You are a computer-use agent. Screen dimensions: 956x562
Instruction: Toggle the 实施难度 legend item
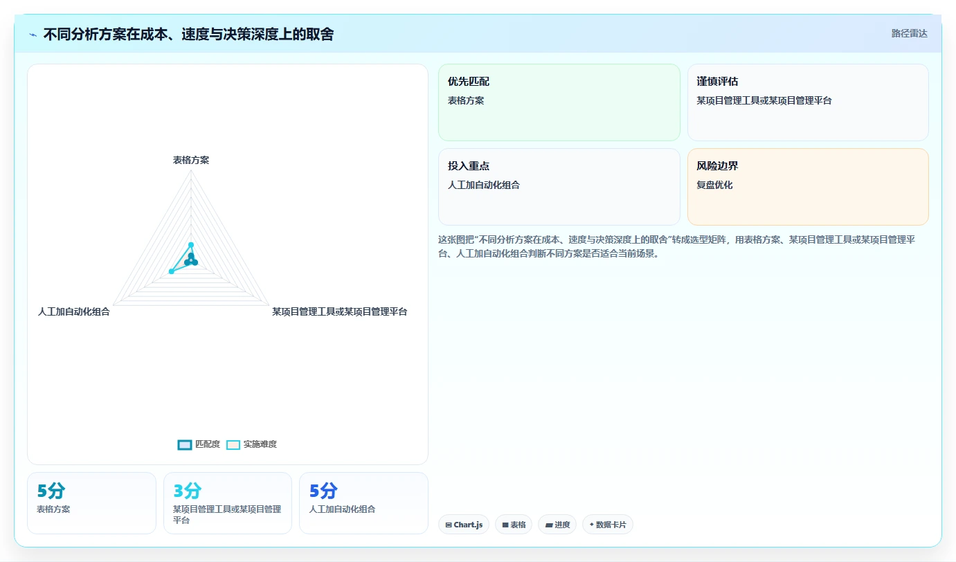click(x=252, y=444)
